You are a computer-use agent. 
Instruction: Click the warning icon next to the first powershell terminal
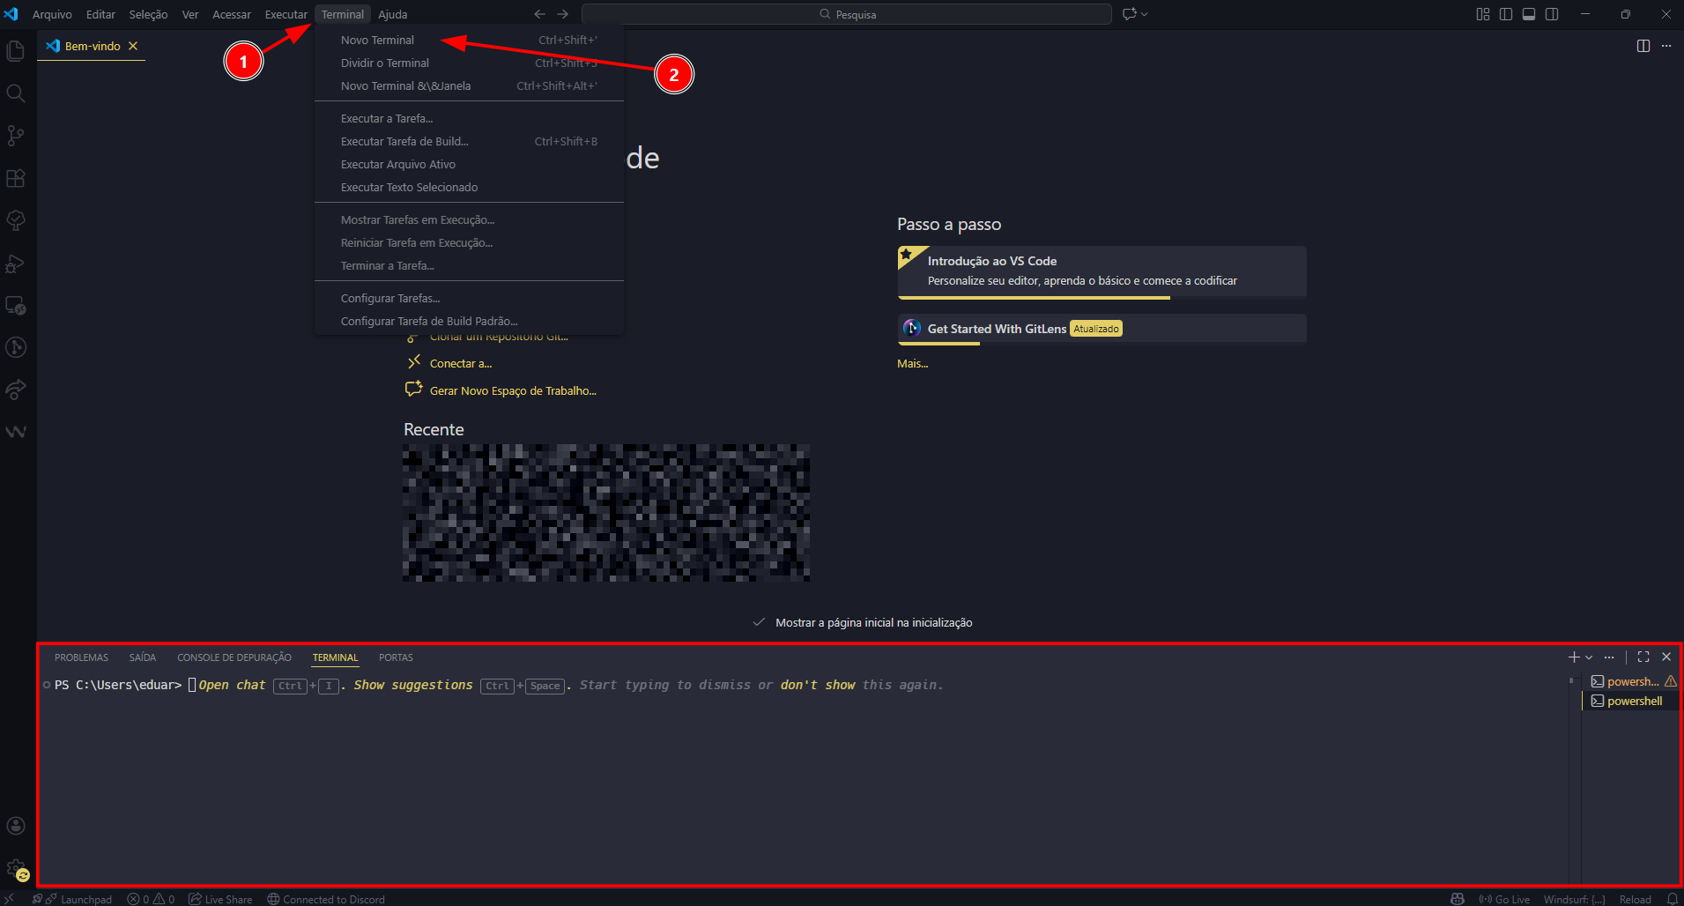tap(1671, 681)
